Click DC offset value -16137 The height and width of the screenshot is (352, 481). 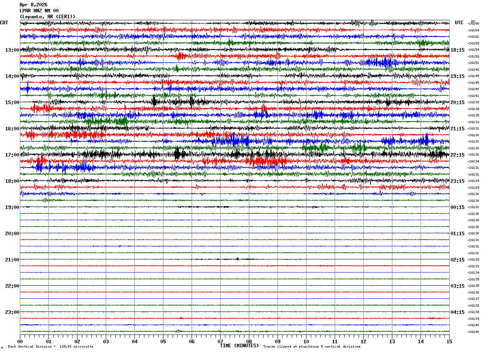click(473, 299)
